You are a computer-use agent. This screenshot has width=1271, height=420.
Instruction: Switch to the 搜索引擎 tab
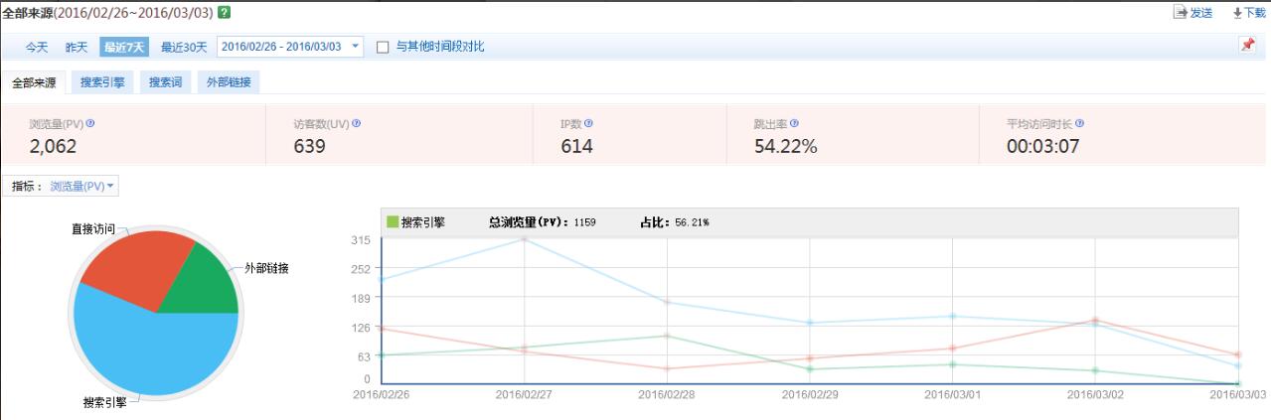(x=102, y=82)
